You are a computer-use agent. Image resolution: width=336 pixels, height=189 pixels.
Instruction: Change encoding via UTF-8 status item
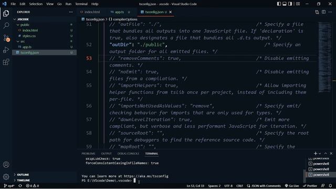point(228,186)
